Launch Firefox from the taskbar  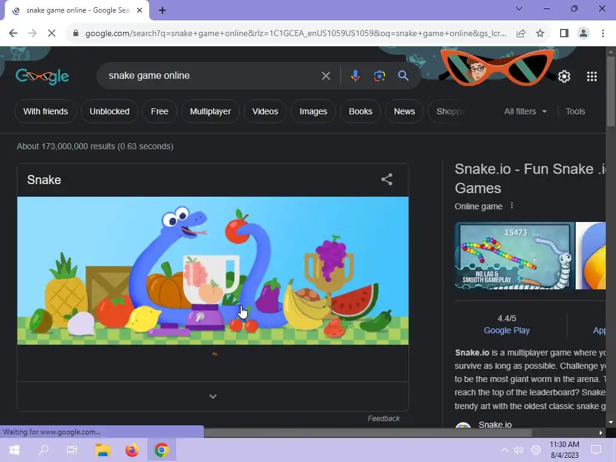[132, 450]
